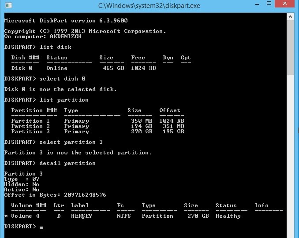Open the diskpart window system menu icon
The image size is (299, 238).
tap(9, 5)
